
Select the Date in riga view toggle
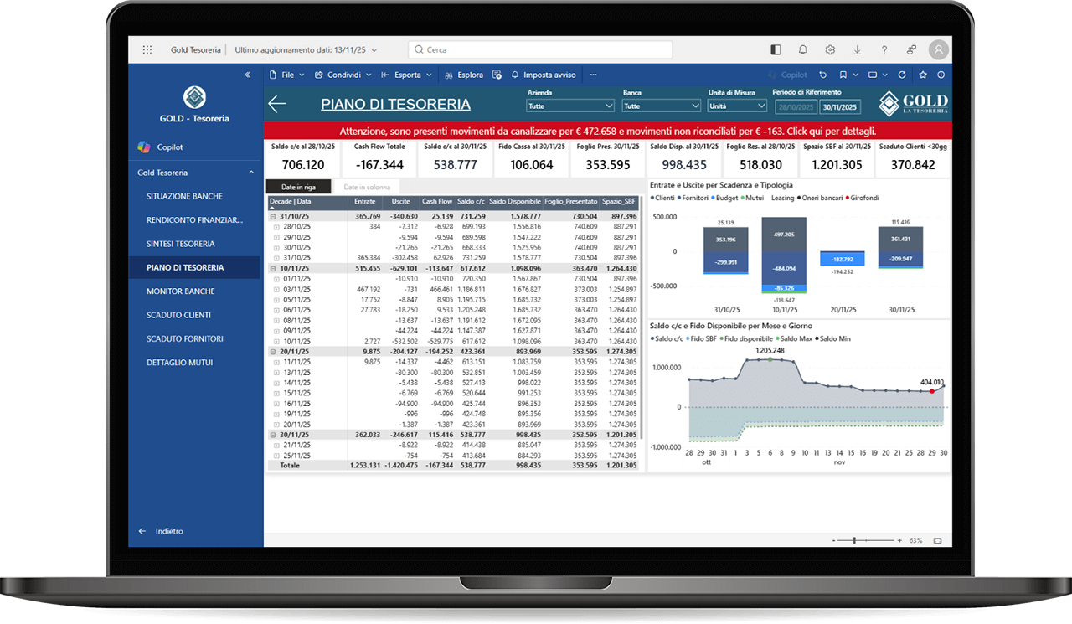click(298, 187)
